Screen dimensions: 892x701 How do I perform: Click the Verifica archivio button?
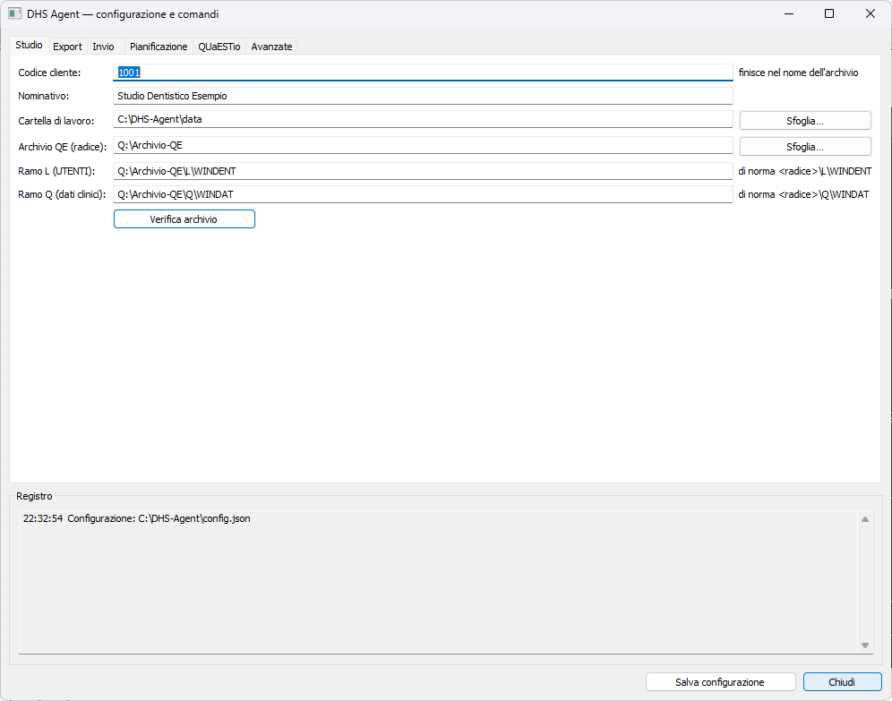pos(184,219)
